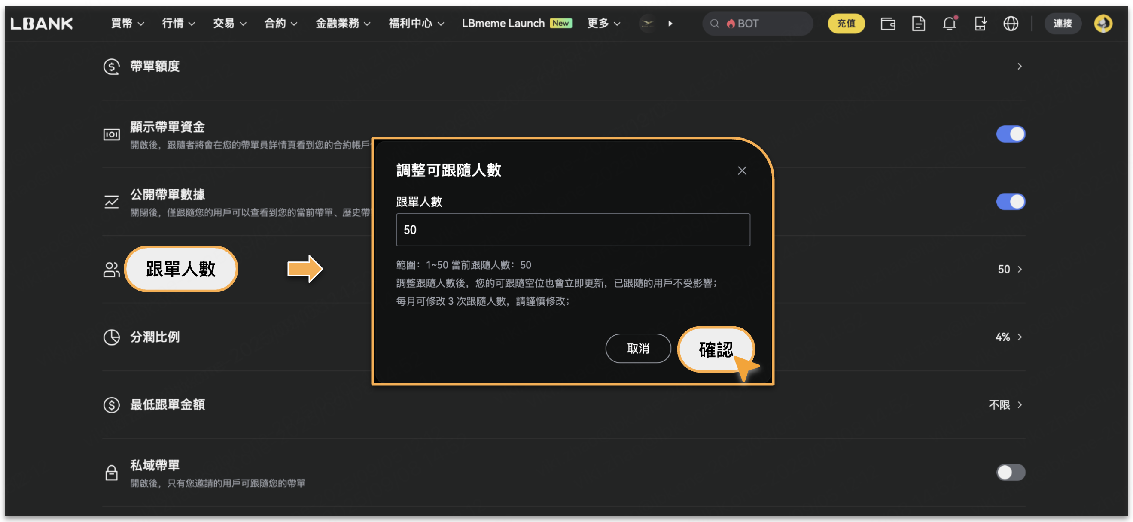1133x522 pixels.
Task: Open 最低跟單金額 不限 chevron
Action: 1020,404
